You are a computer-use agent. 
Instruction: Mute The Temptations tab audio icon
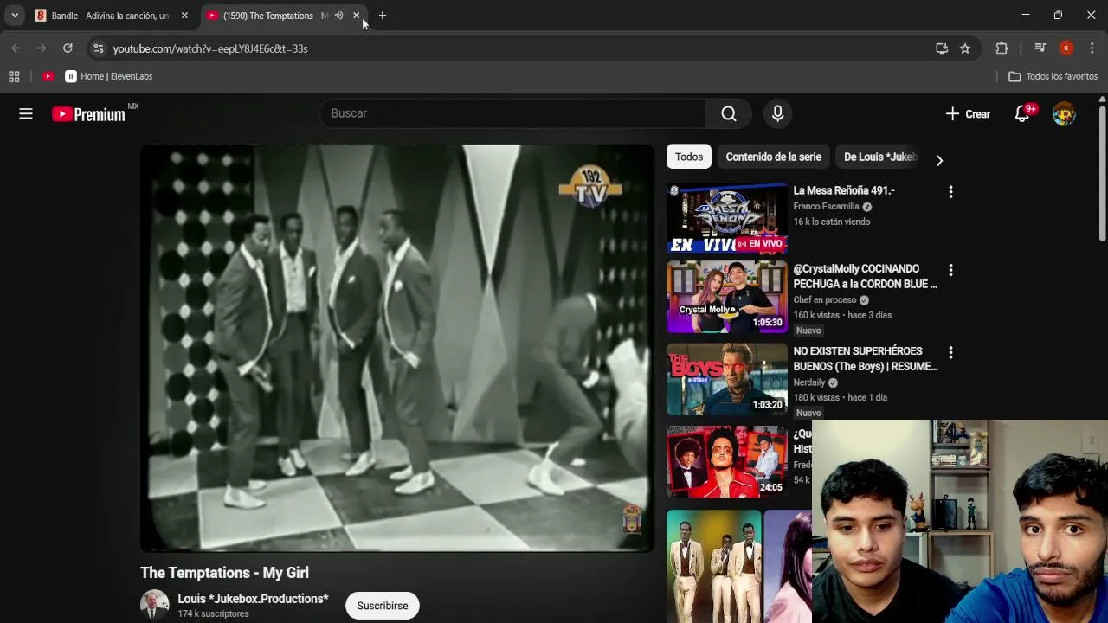pyautogui.click(x=338, y=16)
